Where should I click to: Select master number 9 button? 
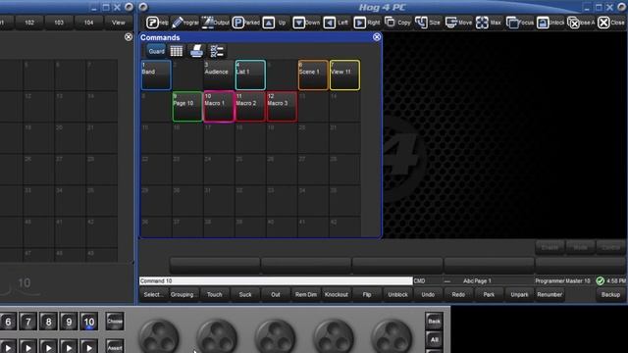pyautogui.click(x=69, y=322)
